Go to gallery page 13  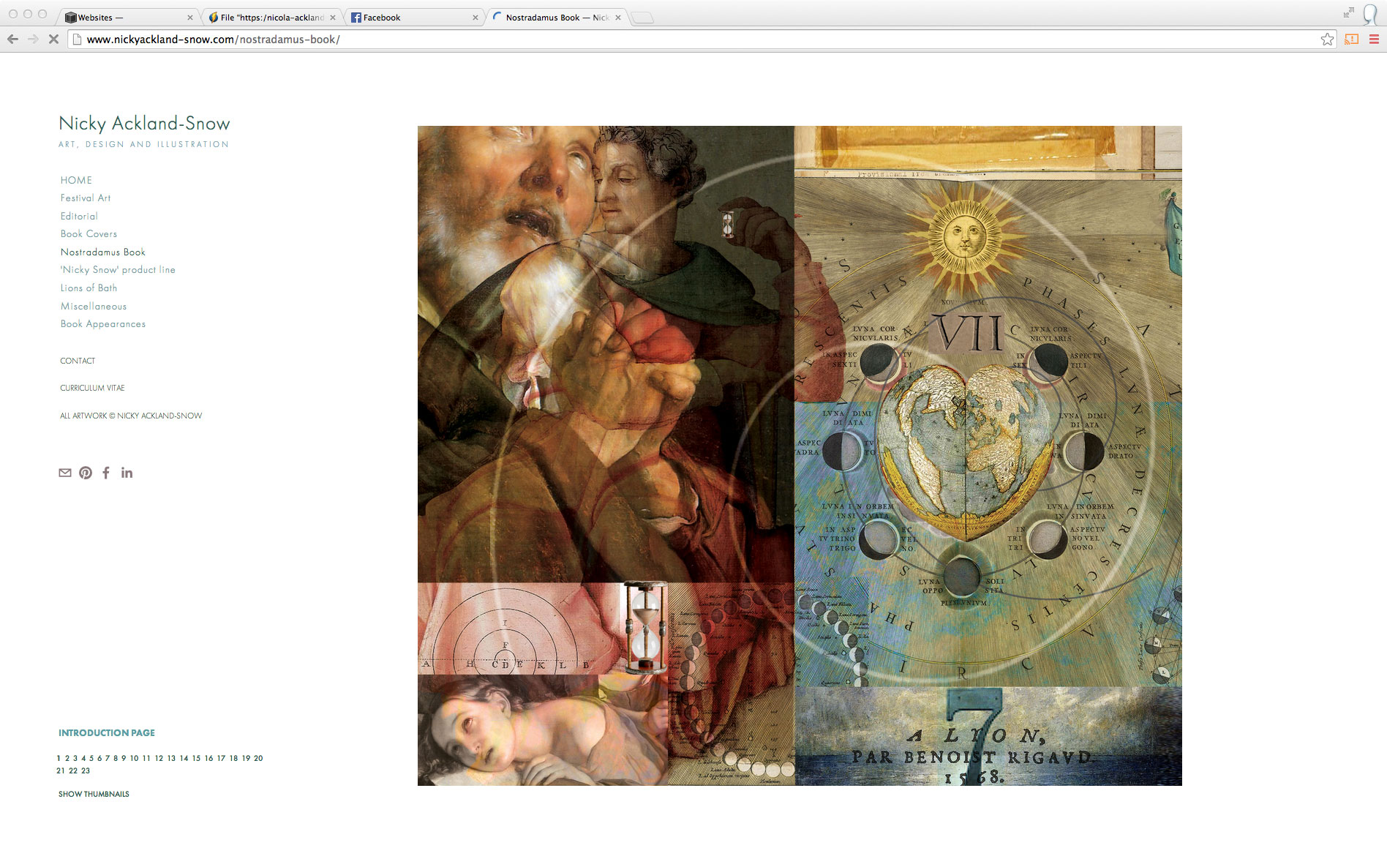point(171,758)
